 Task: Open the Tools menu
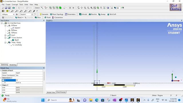click(21, 5)
